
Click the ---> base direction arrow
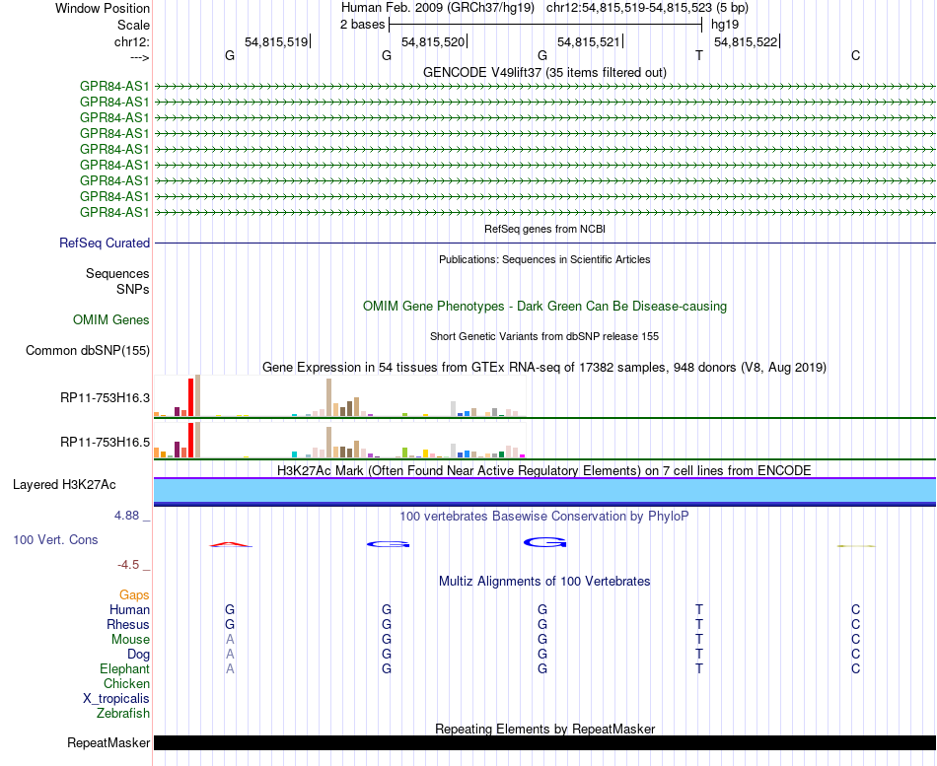(139, 57)
